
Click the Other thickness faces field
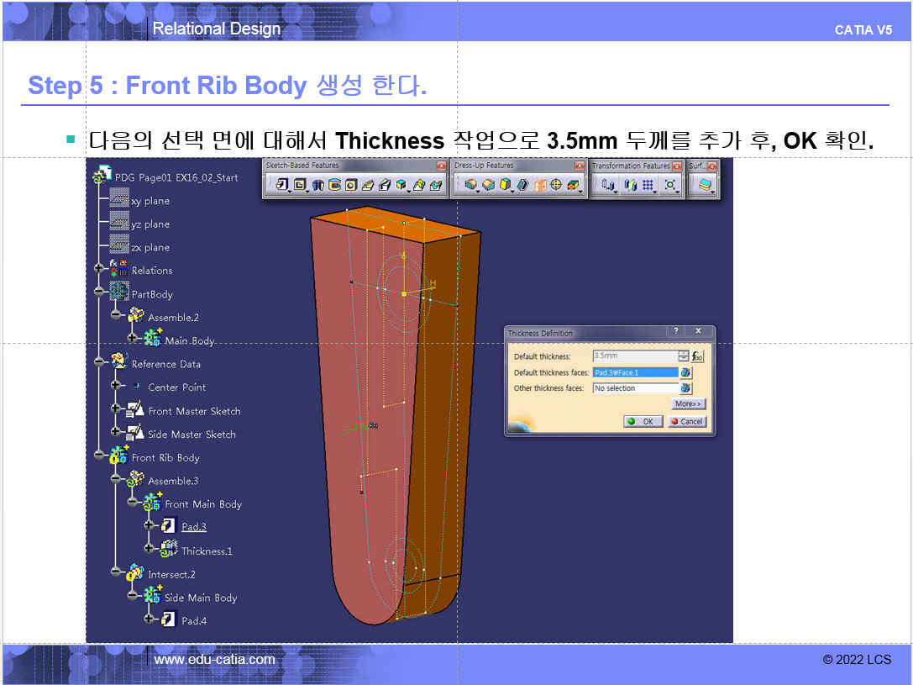click(x=635, y=388)
